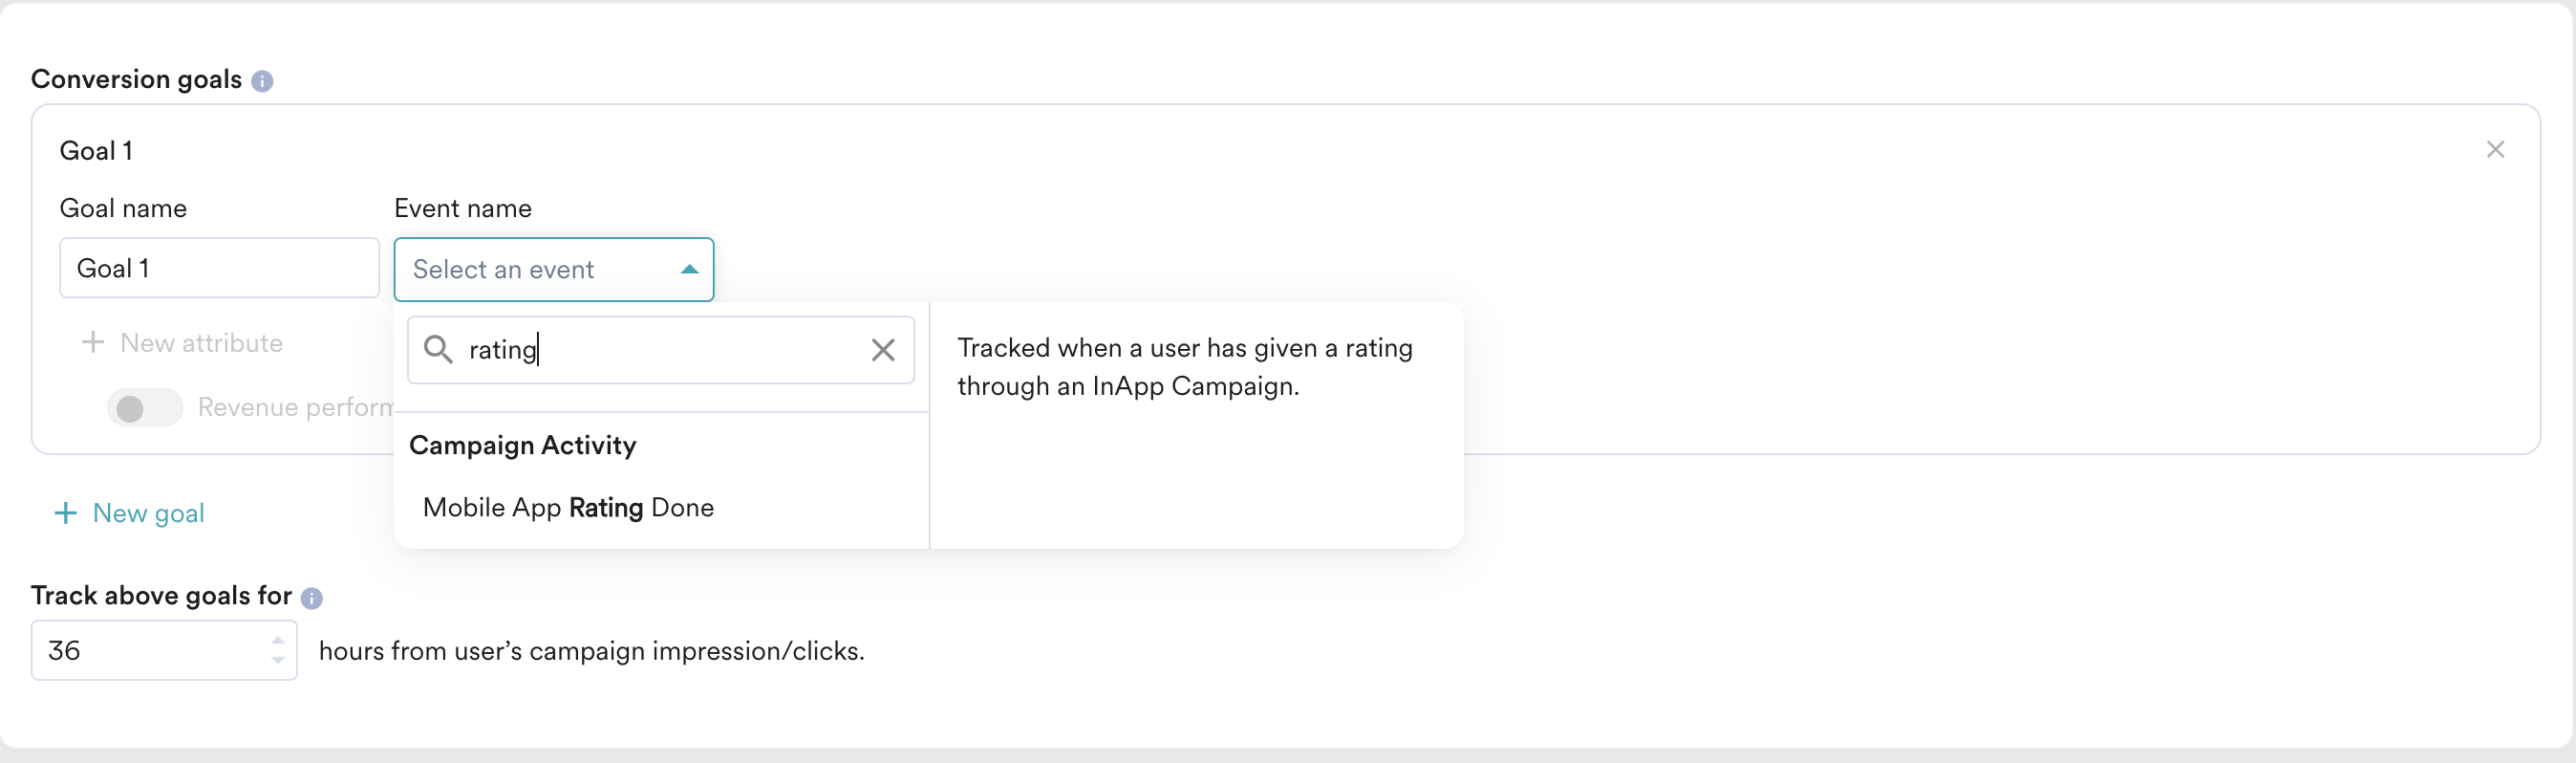Select 'Mobile App Rating Done' event

(568, 508)
